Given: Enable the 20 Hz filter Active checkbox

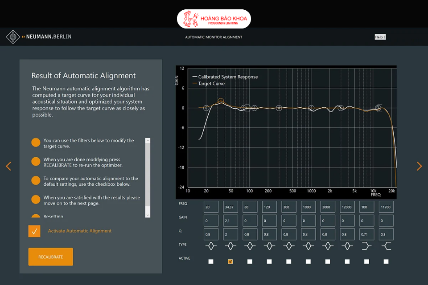Looking at the screenshot, I should [x=211, y=261].
